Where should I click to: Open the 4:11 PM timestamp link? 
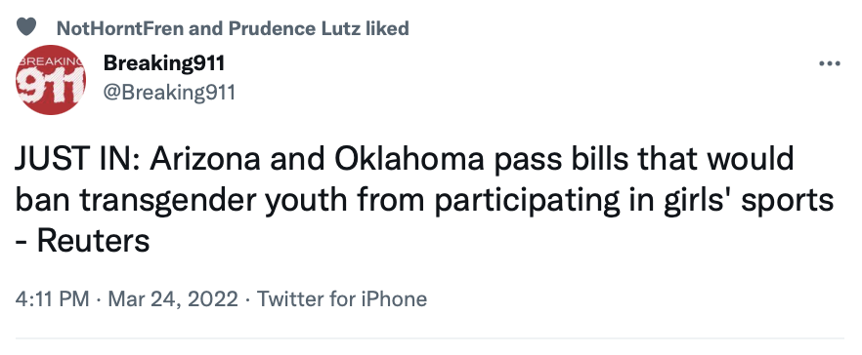tap(52, 299)
